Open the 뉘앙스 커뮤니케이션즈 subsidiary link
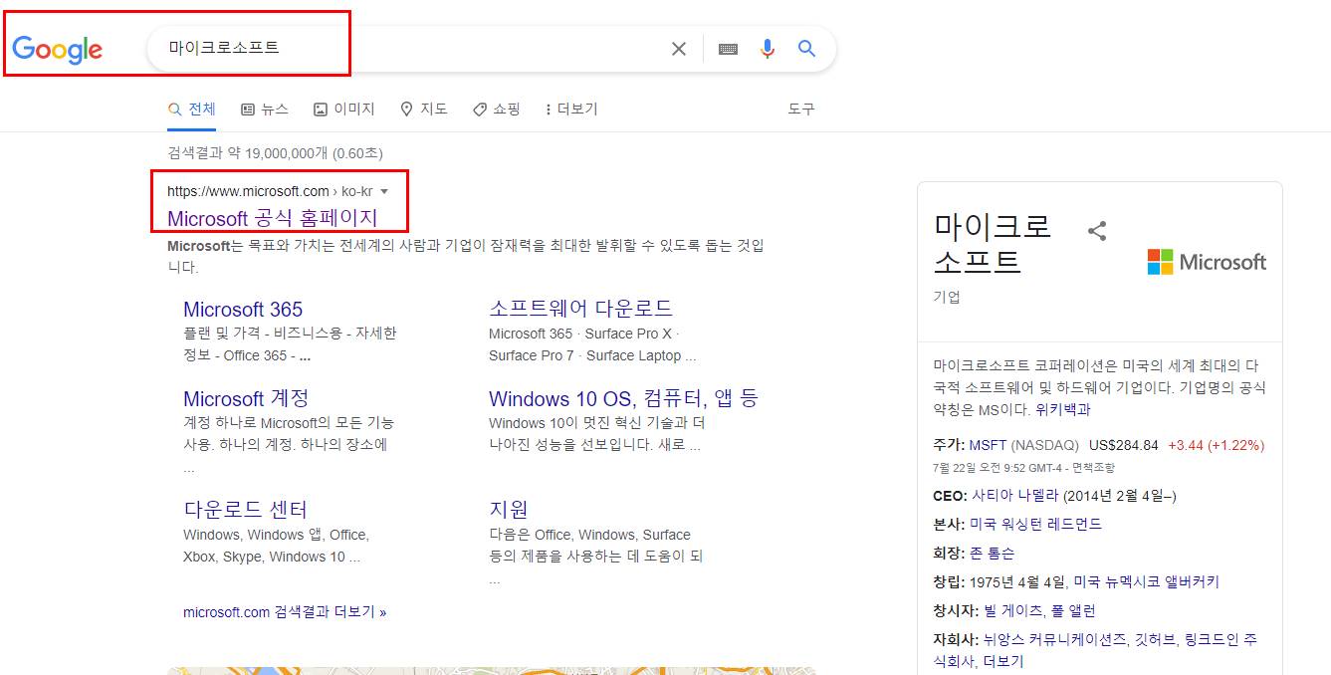 click(1054, 639)
